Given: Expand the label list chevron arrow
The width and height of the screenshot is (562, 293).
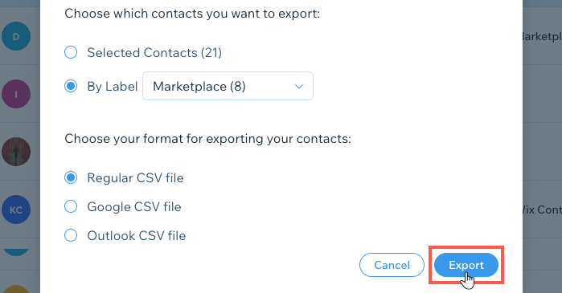Looking at the screenshot, I should [x=299, y=87].
